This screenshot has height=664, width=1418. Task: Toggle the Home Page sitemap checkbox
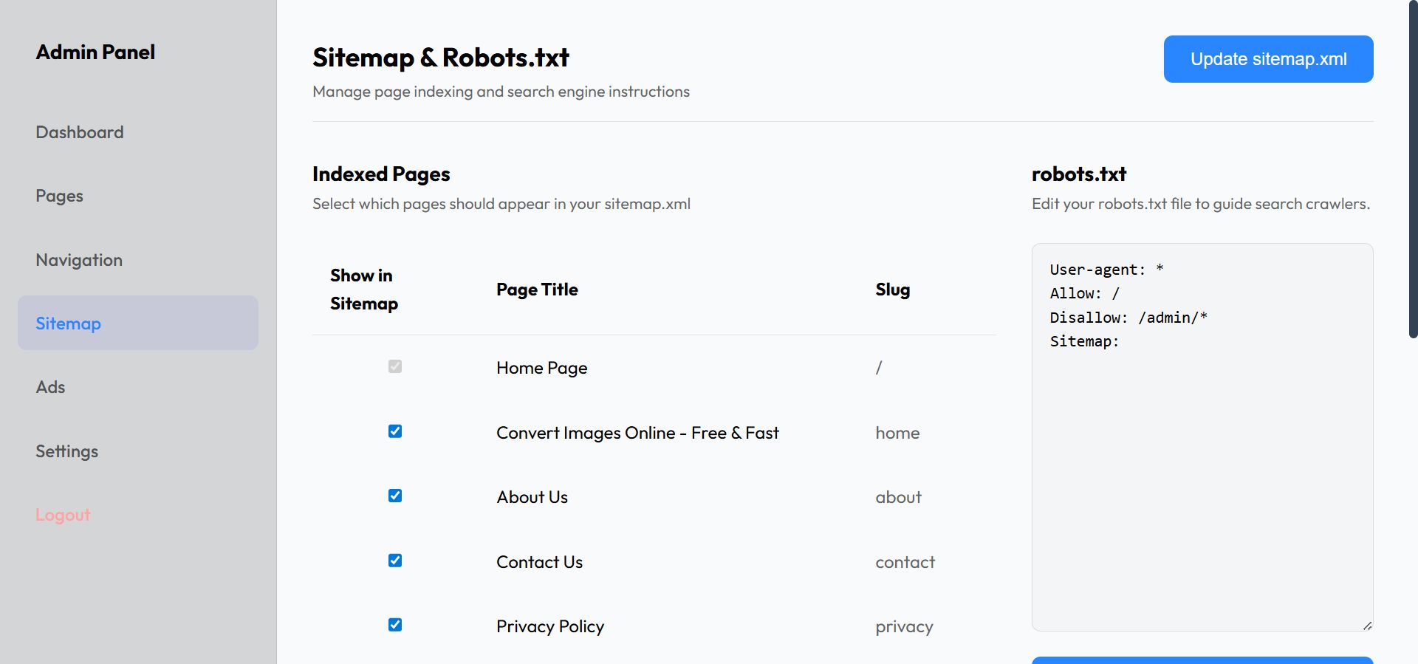point(395,366)
